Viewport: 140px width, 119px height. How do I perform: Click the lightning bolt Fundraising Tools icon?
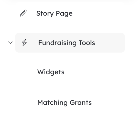pos(24,43)
